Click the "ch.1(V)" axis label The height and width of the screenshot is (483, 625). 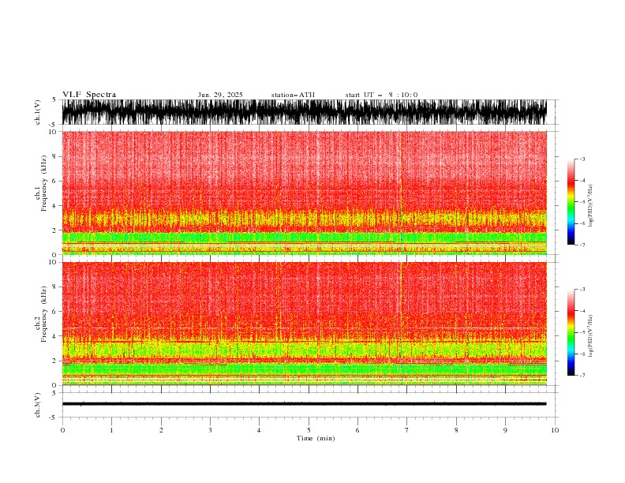click(38, 112)
